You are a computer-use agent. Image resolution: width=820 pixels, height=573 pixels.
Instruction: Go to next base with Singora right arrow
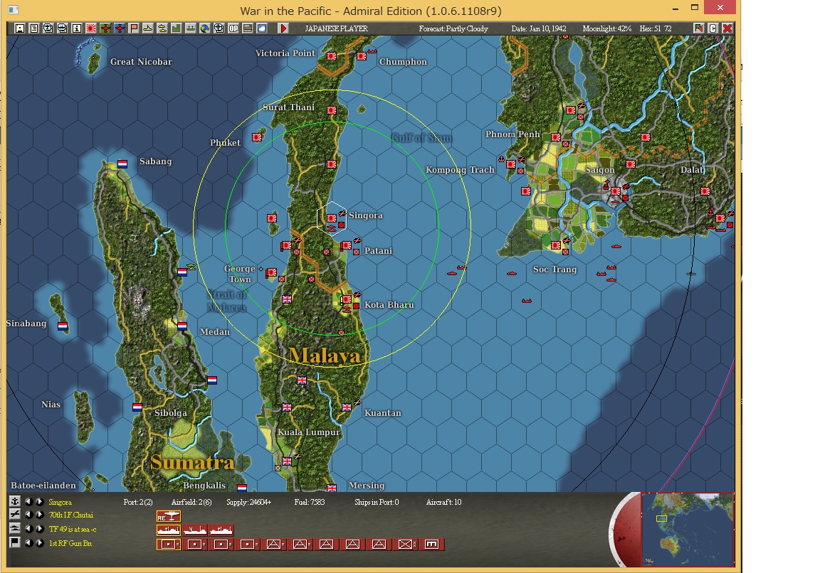[x=39, y=501]
